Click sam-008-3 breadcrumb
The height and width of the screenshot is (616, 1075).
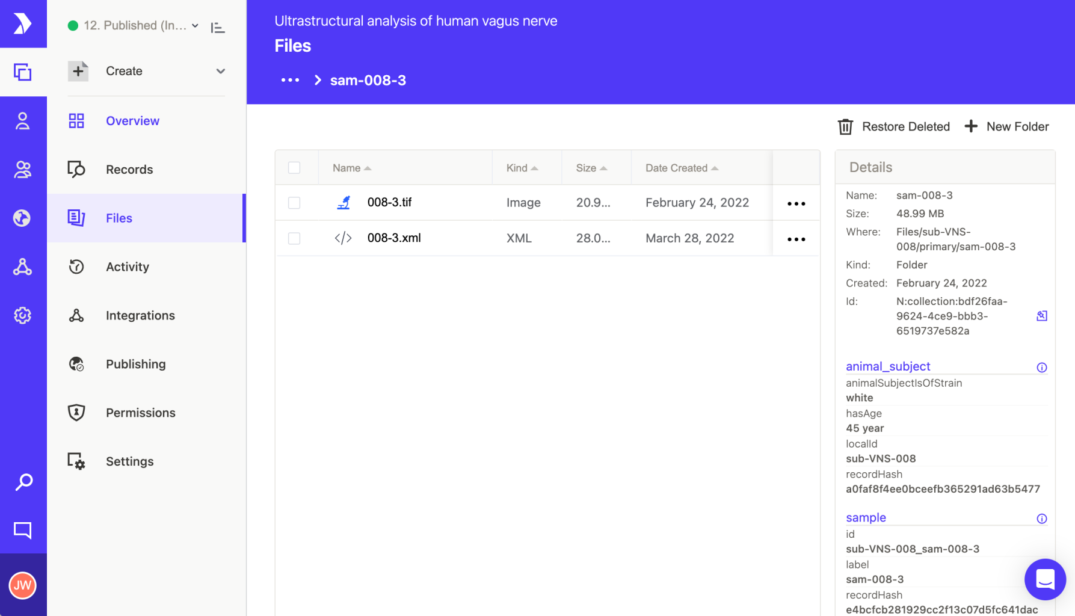click(x=368, y=80)
